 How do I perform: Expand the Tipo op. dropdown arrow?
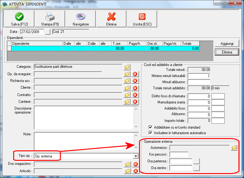pyautogui.click(x=136, y=156)
